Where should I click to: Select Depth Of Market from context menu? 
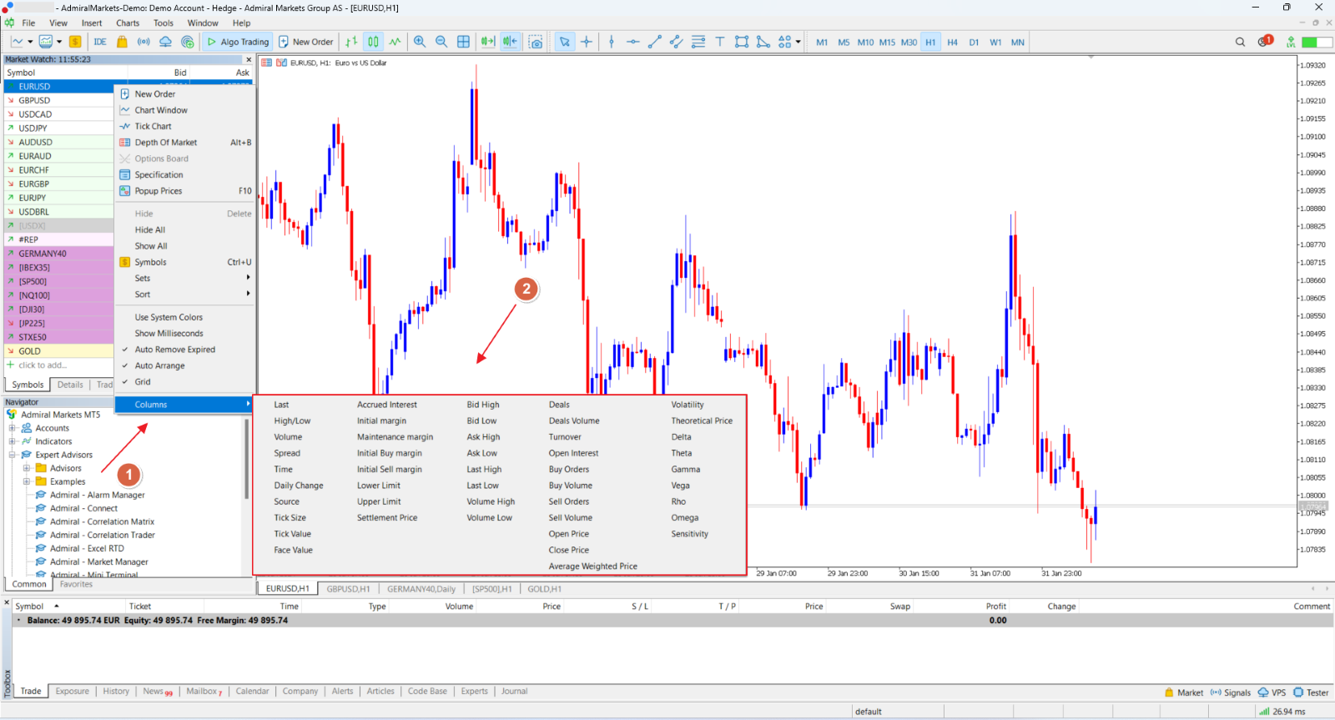(184, 143)
